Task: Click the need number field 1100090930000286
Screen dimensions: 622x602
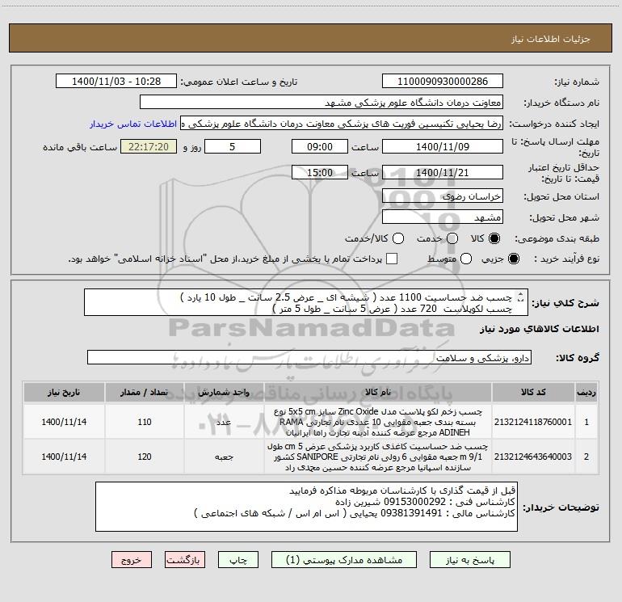Action: coord(443,82)
